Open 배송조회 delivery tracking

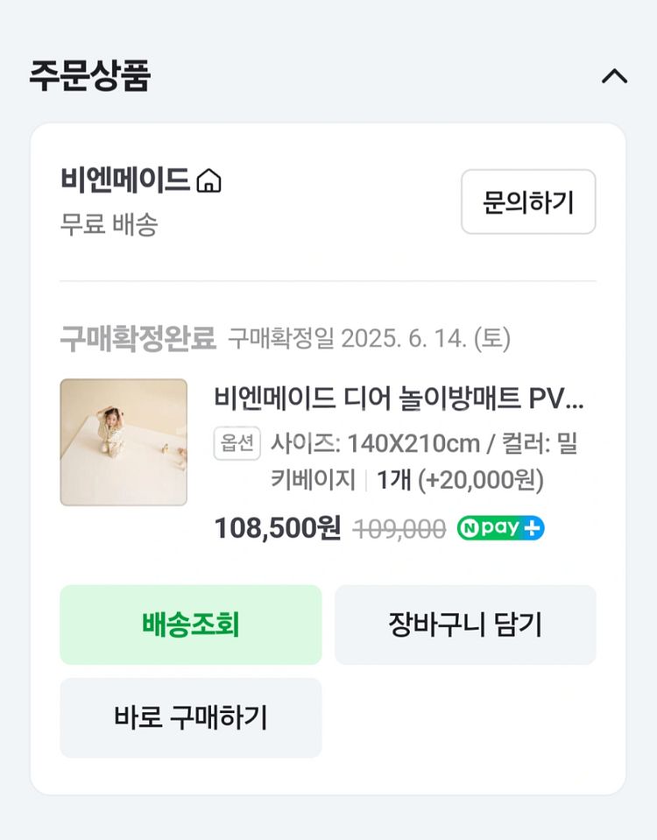(190, 625)
